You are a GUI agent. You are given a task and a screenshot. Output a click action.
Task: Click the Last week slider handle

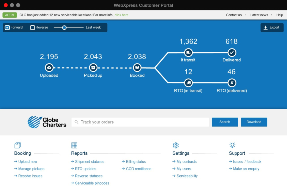tap(64, 27)
